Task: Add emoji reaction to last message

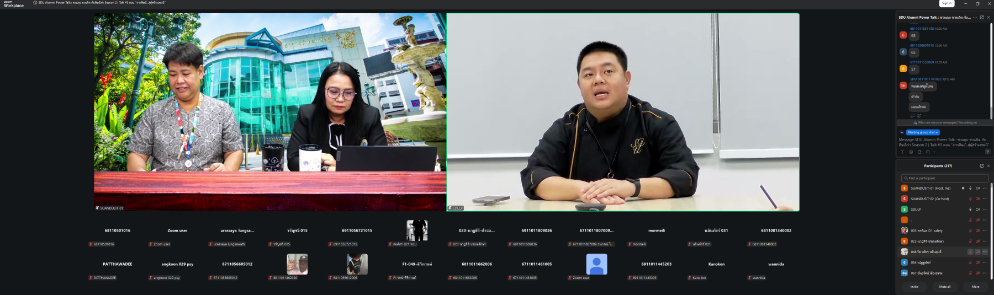Action: (x=919, y=116)
